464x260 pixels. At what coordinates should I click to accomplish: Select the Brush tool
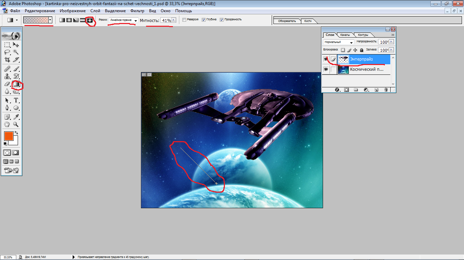coord(16,69)
